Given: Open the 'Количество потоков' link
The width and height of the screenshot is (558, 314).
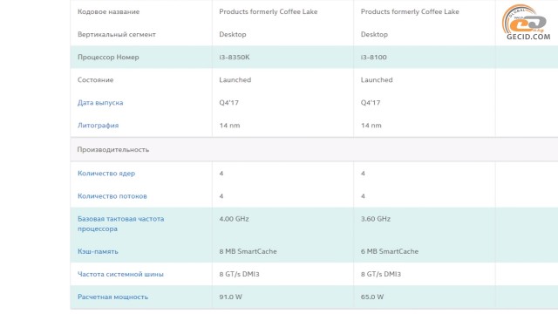Looking at the screenshot, I should (x=112, y=196).
